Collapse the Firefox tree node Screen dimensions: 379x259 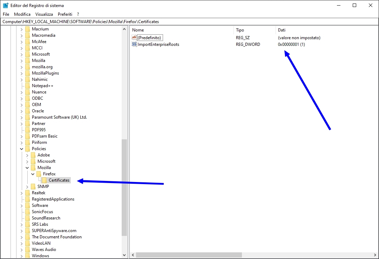pyautogui.click(x=33, y=174)
